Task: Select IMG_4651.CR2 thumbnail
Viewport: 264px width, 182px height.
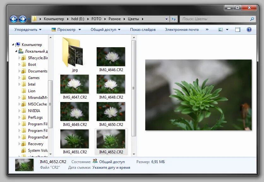Action: point(75,139)
